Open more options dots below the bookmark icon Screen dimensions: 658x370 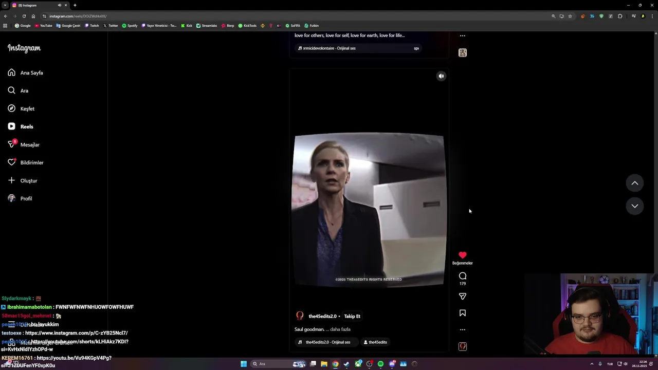463,329
